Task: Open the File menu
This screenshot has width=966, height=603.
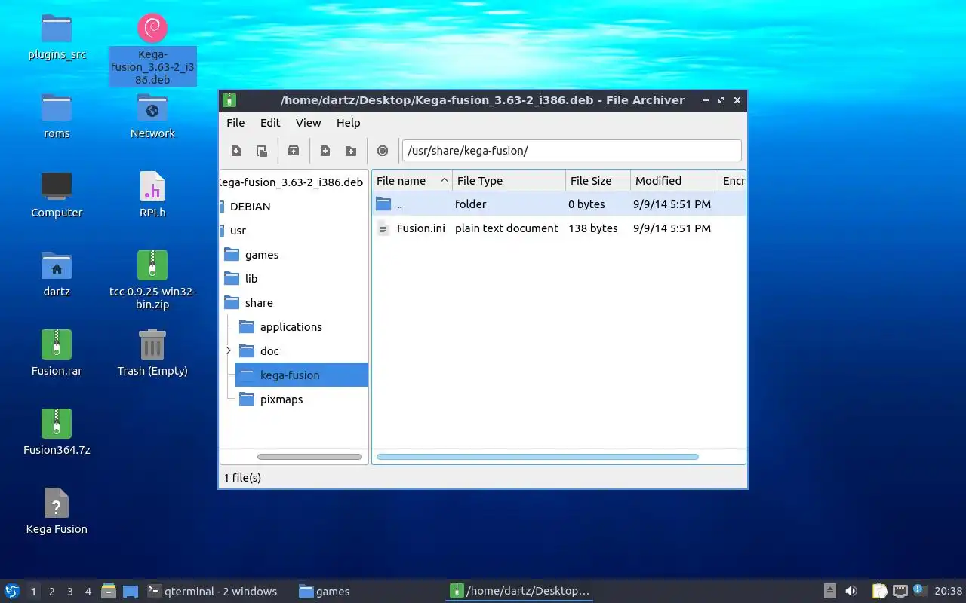Action: [235, 123]
